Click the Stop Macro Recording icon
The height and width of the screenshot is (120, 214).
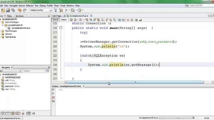(x=132, y=20)
